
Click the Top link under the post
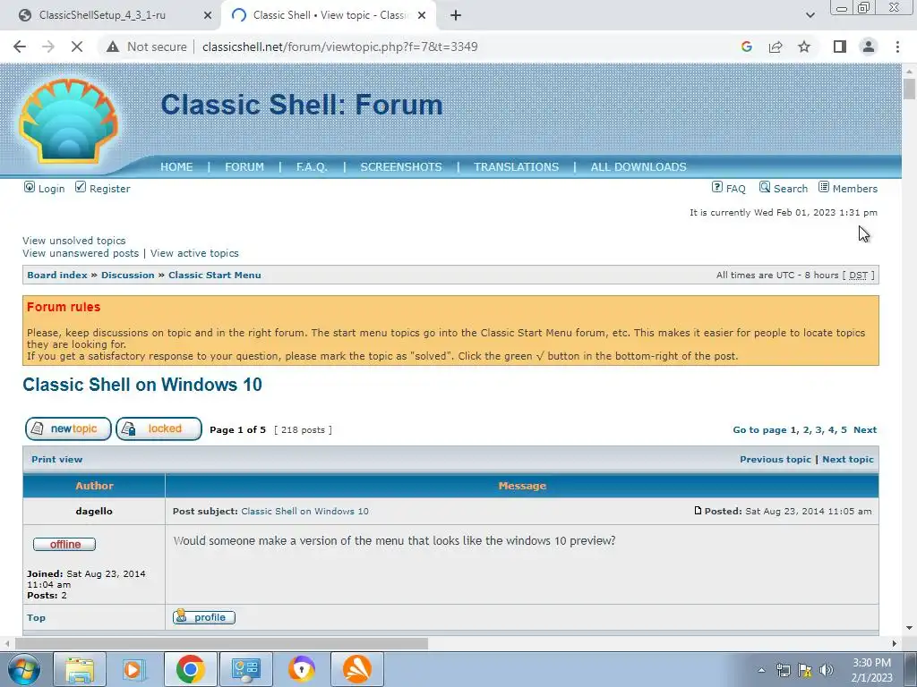[x=36, y=617]
